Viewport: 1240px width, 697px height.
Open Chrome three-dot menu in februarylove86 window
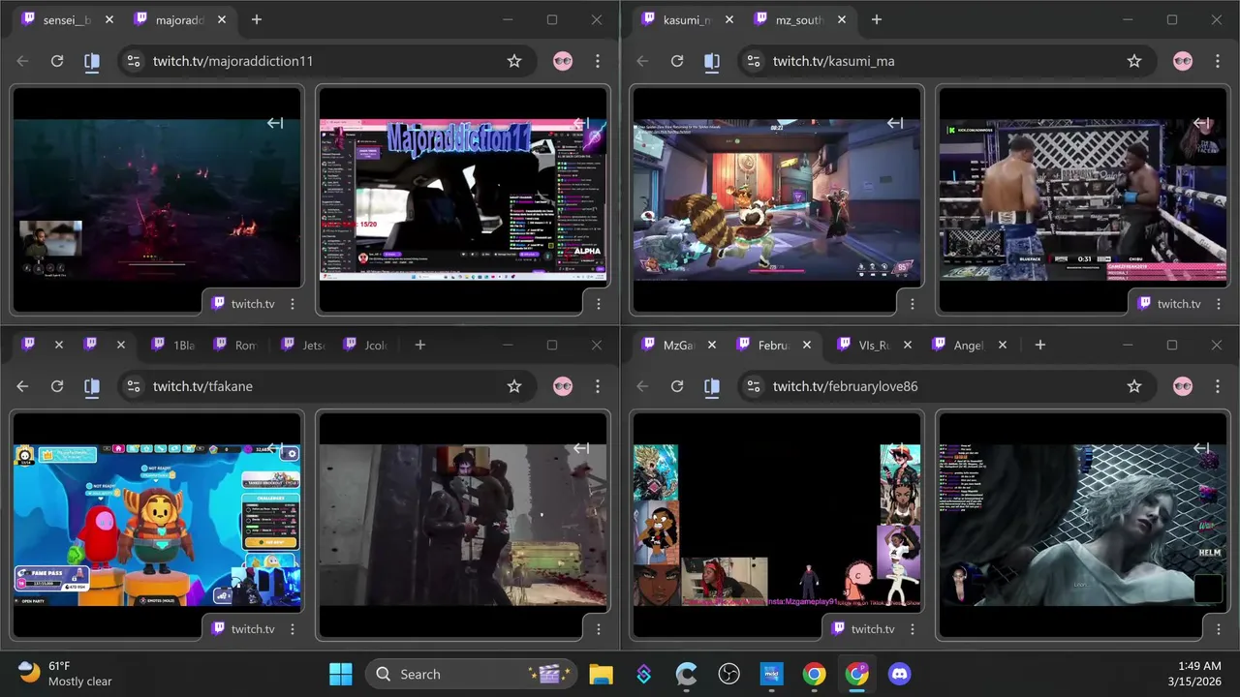tap(1218, 386)
